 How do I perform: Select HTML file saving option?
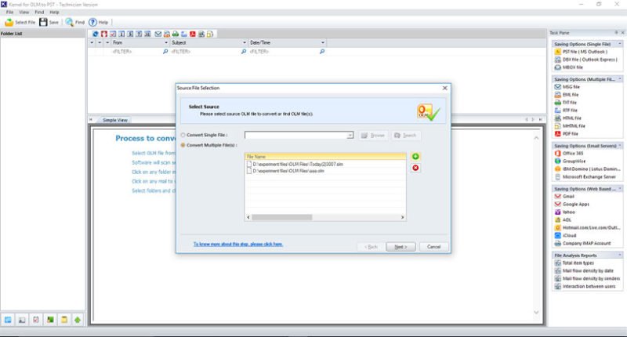point(567,118)
